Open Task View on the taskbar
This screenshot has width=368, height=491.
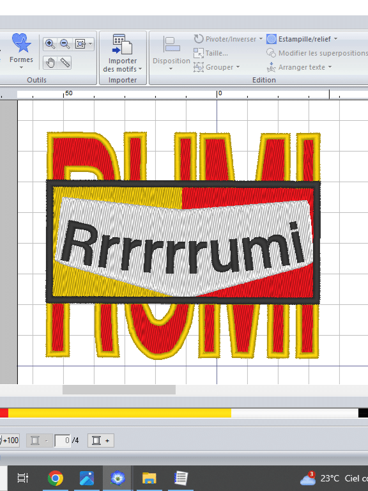[23, 478]
